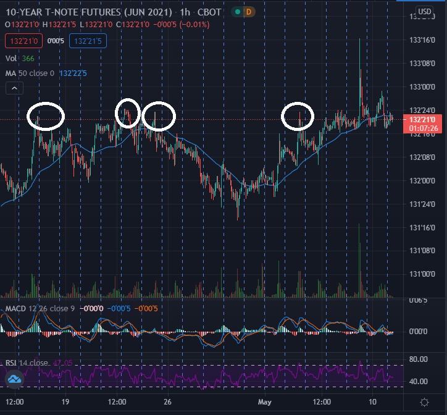The height and width of the screenshot is (415, 447).
Task: Select the MACD 12 26 close 9 legend
Action: point(40,309)
